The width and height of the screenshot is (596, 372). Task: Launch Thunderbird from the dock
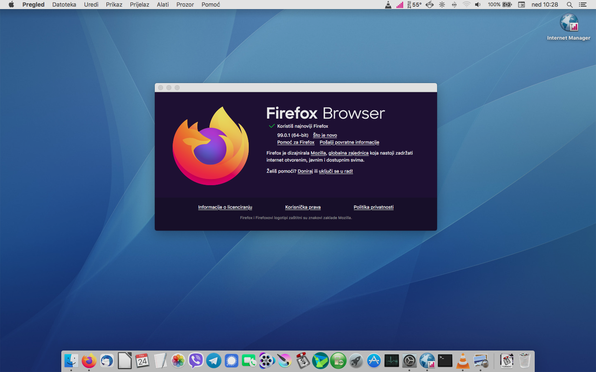(x=107, y=360)
